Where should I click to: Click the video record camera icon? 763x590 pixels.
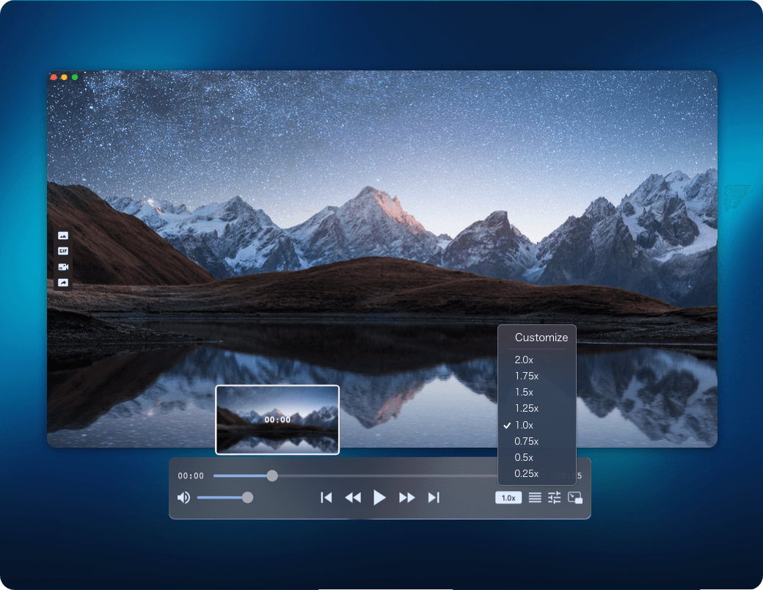point(63,267)
